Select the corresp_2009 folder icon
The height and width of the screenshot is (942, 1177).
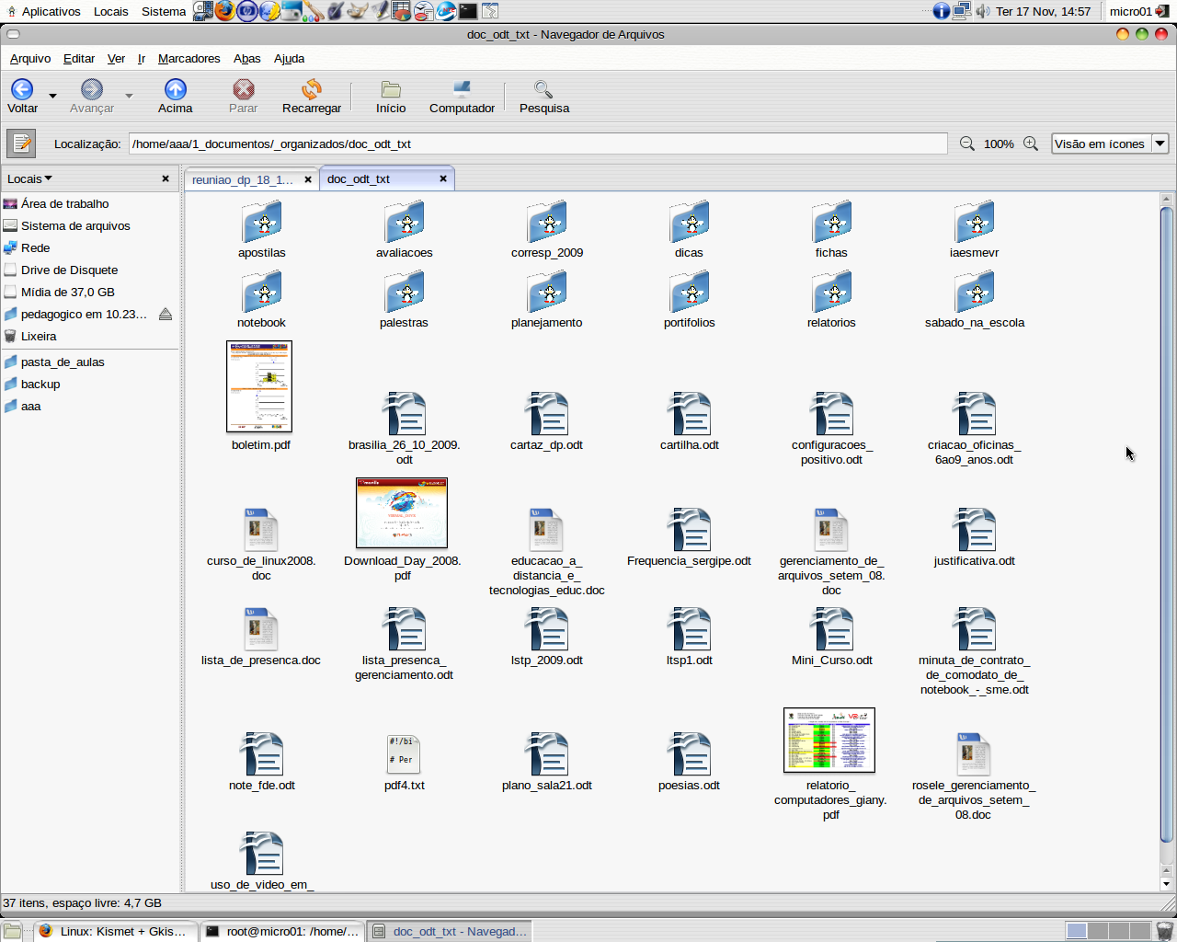pyautogui.click(x=547, y=222)
